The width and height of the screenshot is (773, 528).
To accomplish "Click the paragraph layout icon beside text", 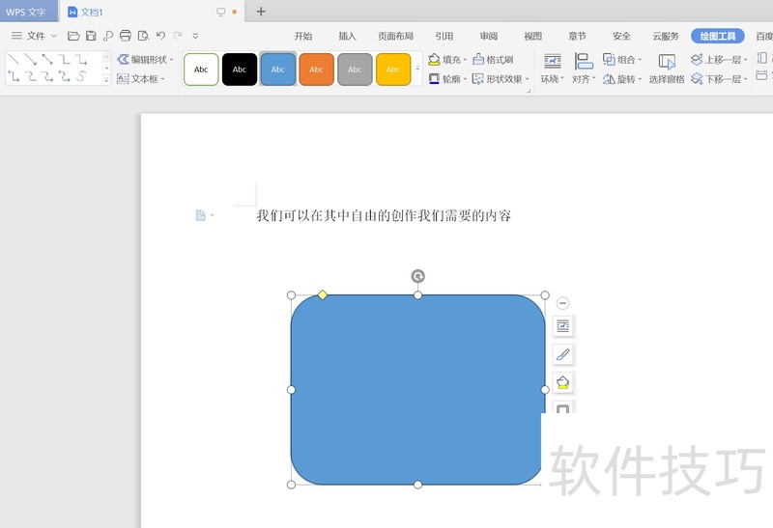I will tap(200, 215).
